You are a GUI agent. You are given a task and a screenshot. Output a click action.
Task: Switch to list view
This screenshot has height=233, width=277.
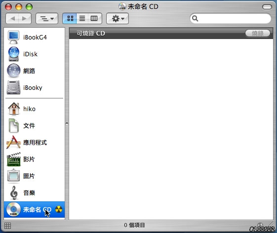click(x=82, y=18)
